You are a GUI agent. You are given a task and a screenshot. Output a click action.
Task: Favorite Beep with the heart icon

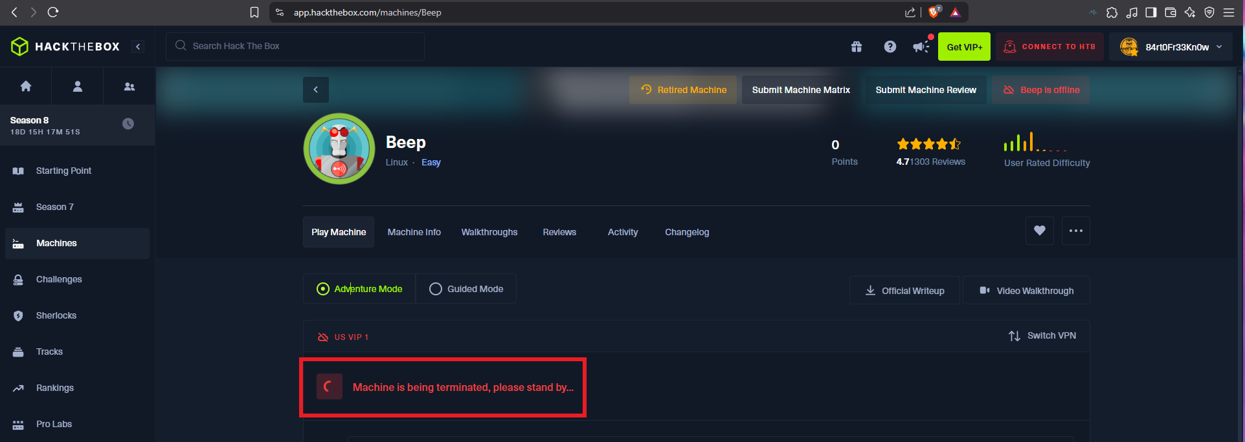pos(1040,231)
